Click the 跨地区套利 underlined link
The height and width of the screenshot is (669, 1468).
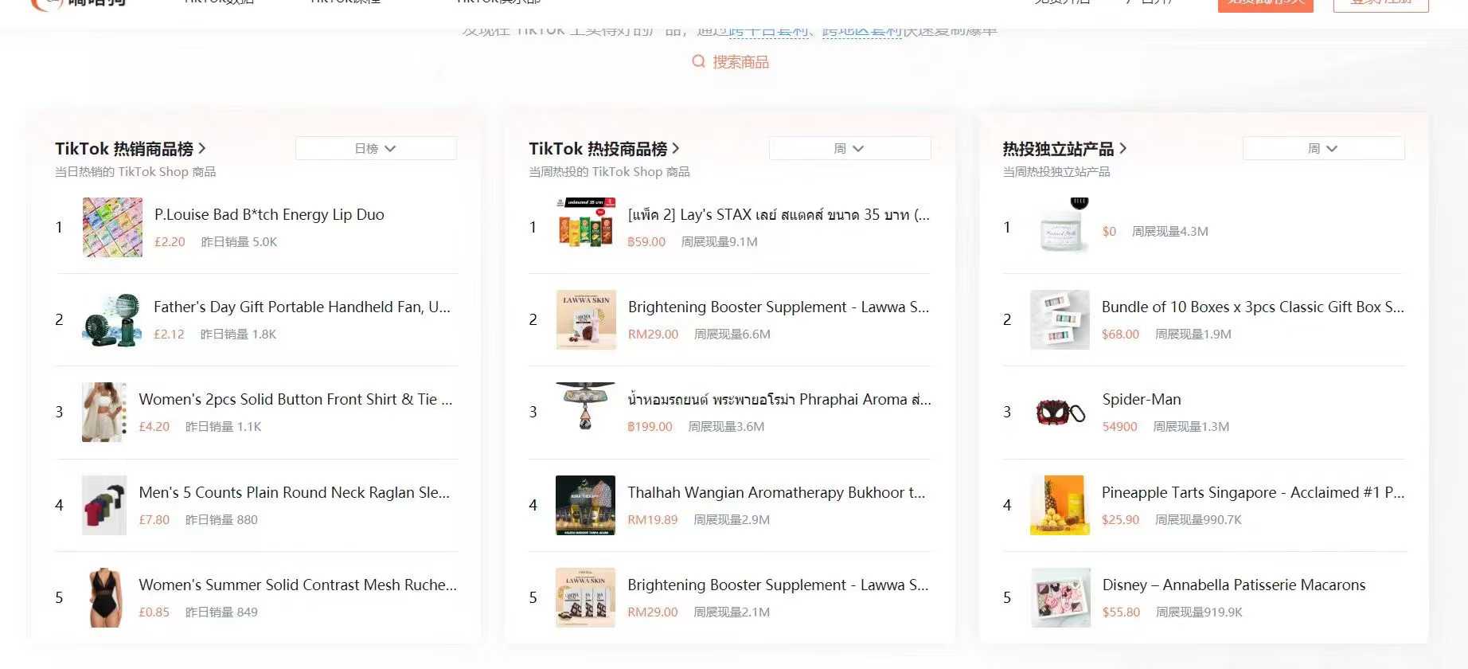click(861, 30)
